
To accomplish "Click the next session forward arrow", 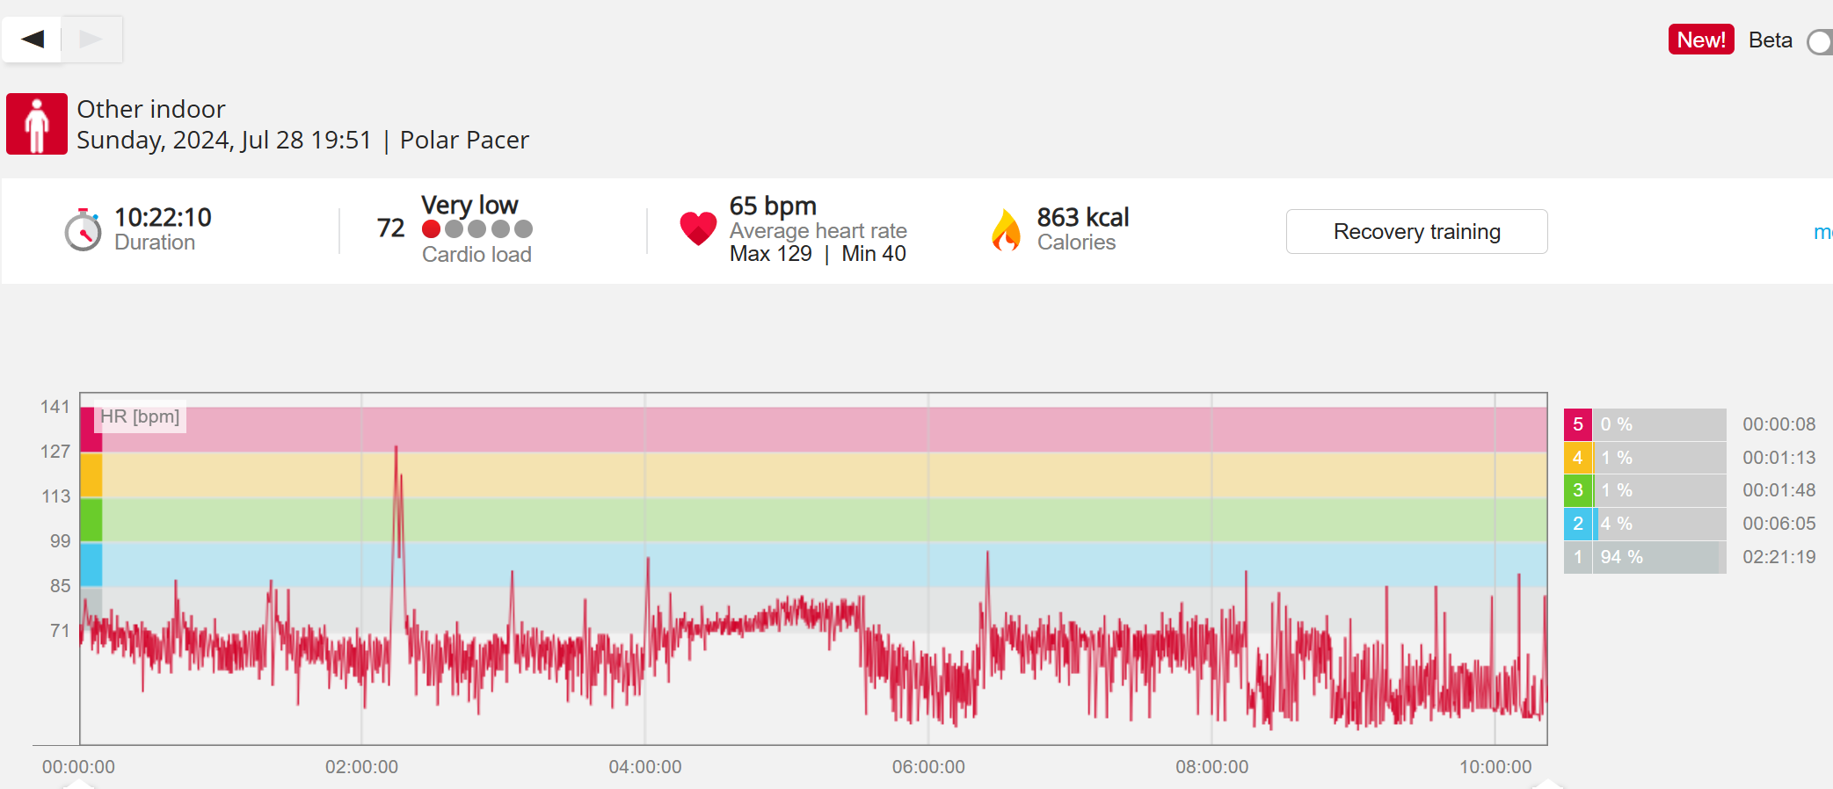I will pos(91,39).
